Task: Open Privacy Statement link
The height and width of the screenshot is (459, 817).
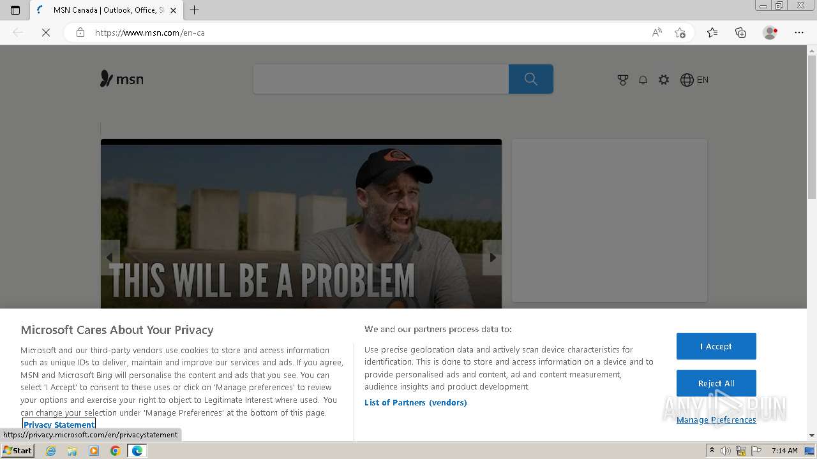Action: [x=59, y=425]
